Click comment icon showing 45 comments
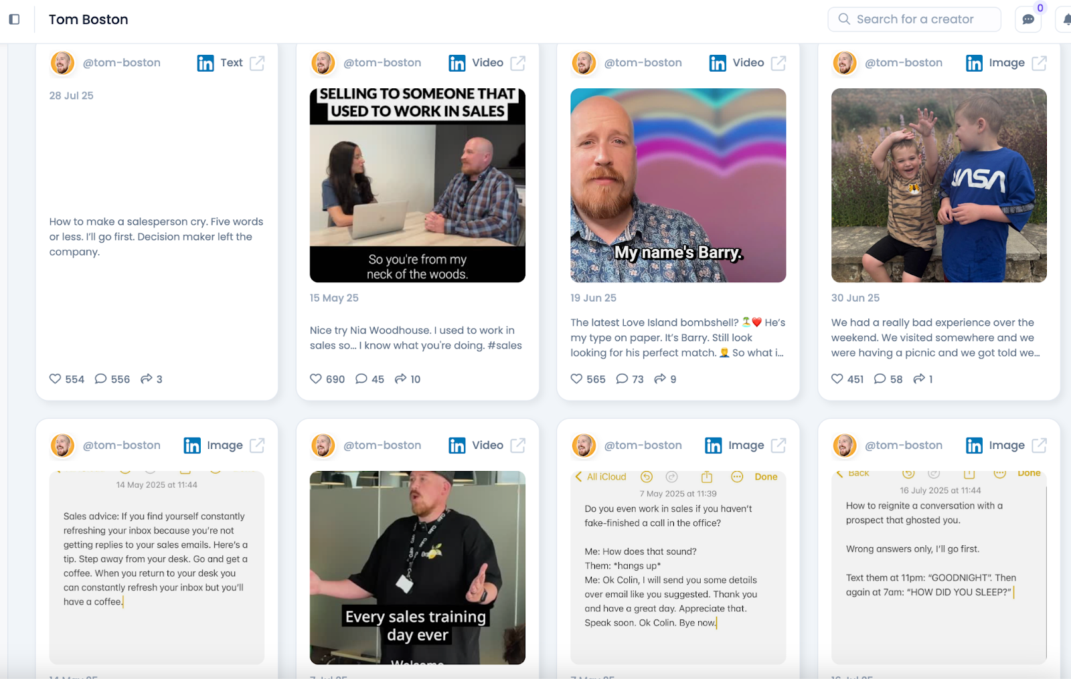 [x=361, y=379]
